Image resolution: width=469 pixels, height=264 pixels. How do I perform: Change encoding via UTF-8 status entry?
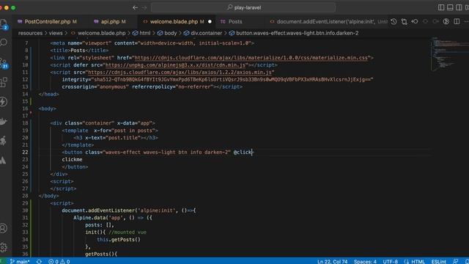[x=391, y=261]
